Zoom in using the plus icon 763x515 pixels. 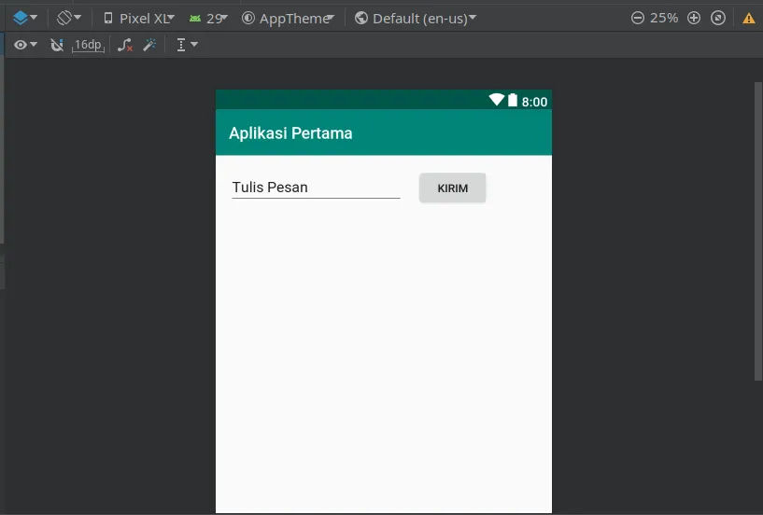[694, 19]
